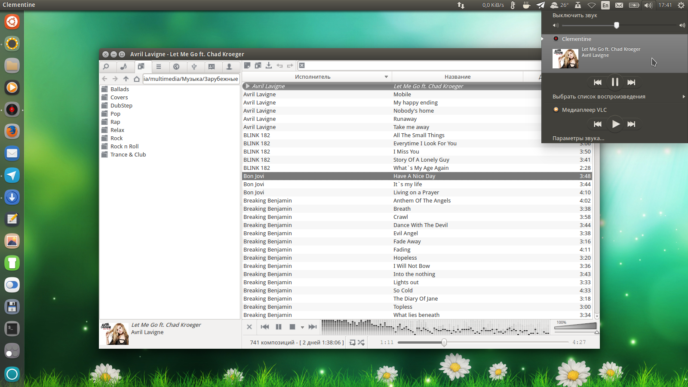
Task: Adjust the Clementine volume slider
Action: 576,328
